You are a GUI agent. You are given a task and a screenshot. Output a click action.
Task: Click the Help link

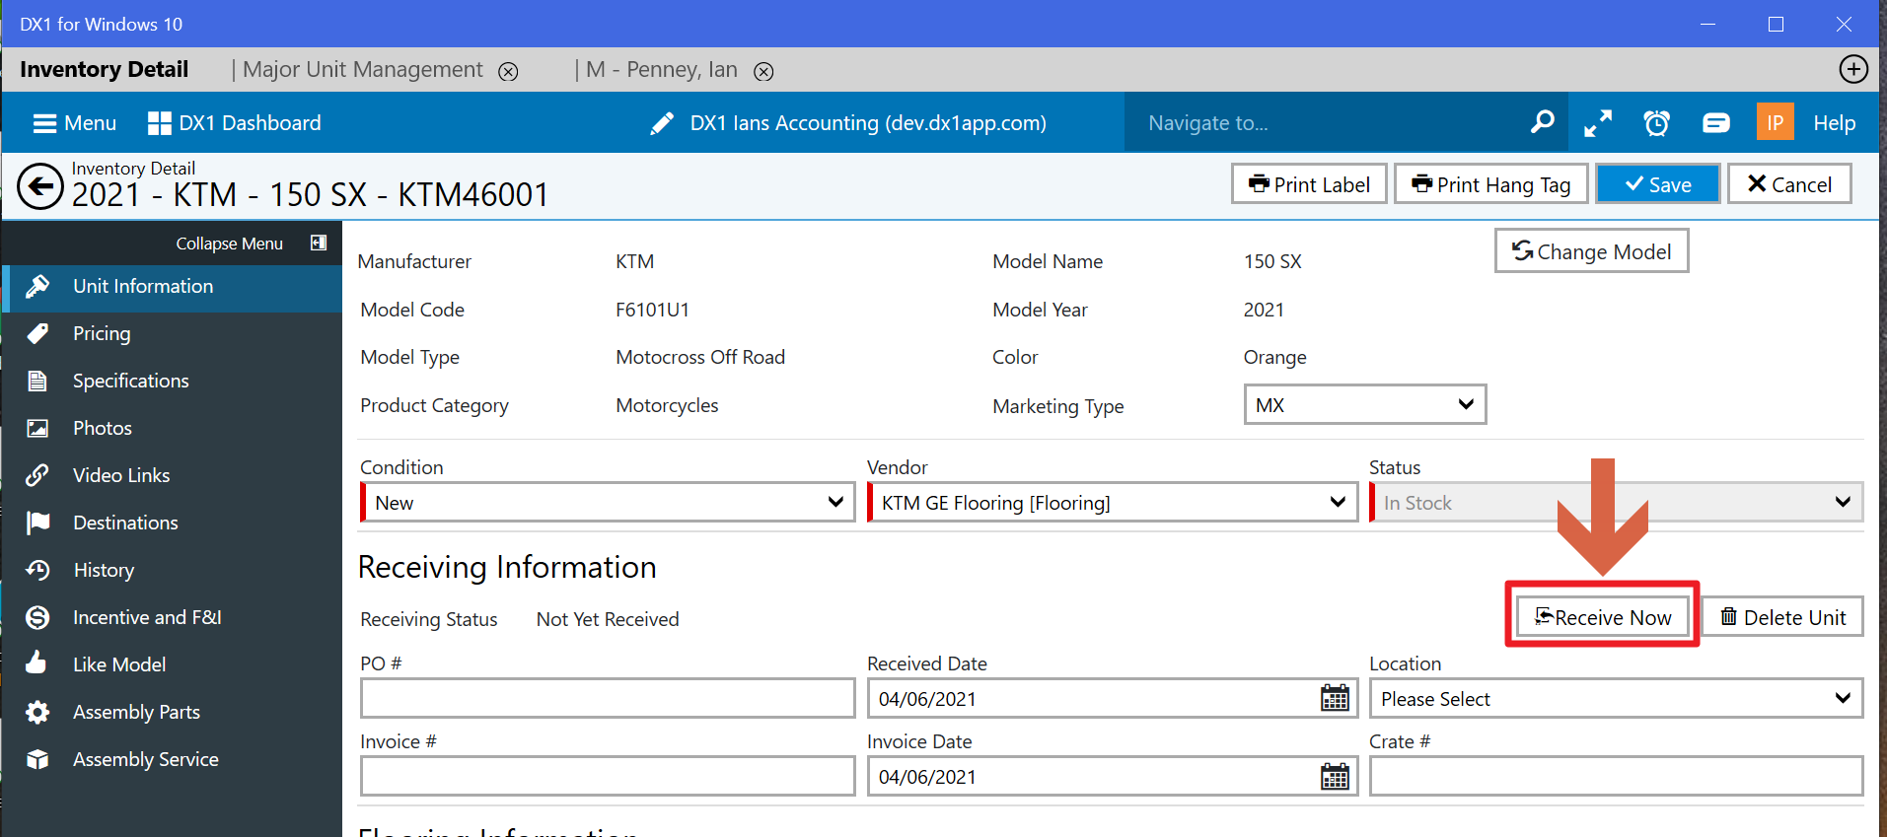1834,123
